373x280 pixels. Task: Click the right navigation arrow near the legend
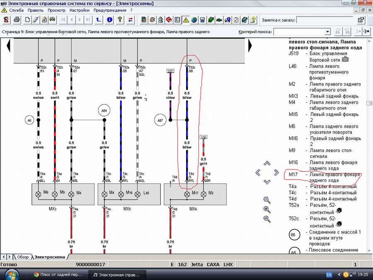click(x=276, y=173)
